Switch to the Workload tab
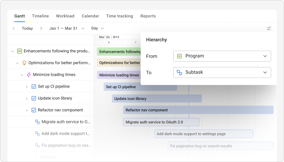Viewport: 284px width, 162px height. pyautogui.click(x=65, y=16)
